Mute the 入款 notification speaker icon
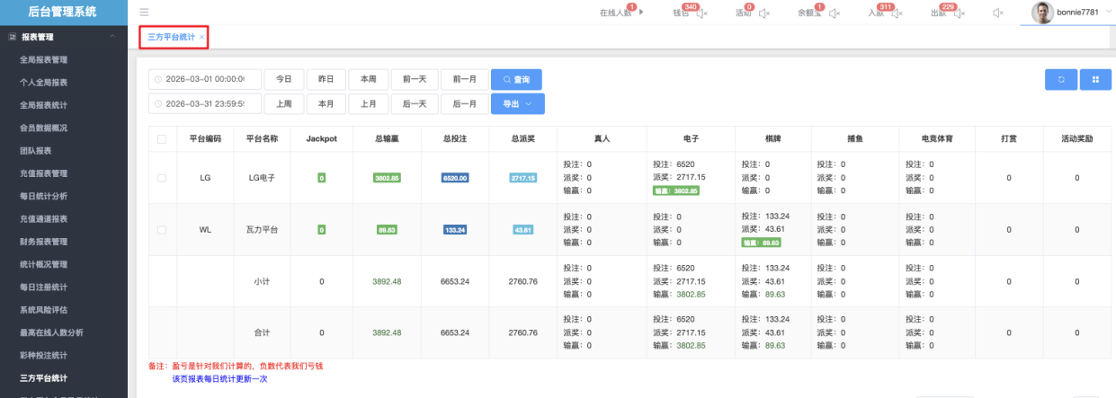This screenshot has height=398, width=1116. coord(896,13)
